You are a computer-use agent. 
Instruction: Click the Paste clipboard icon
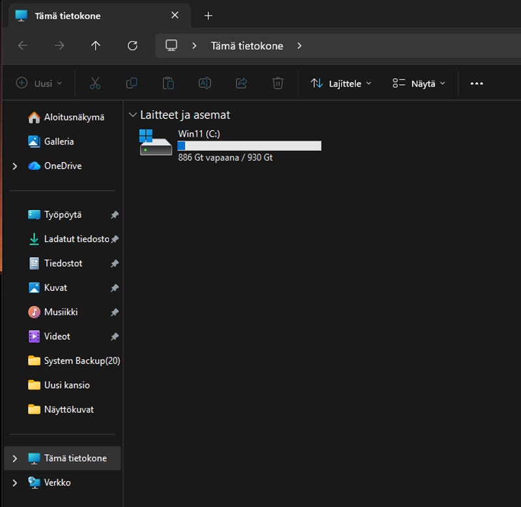168,83
